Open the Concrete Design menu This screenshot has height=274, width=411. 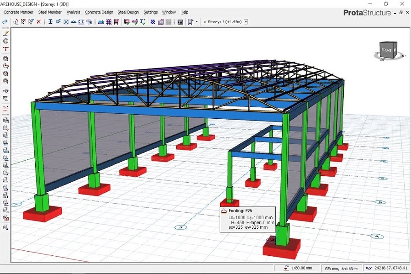pos(99,12)
